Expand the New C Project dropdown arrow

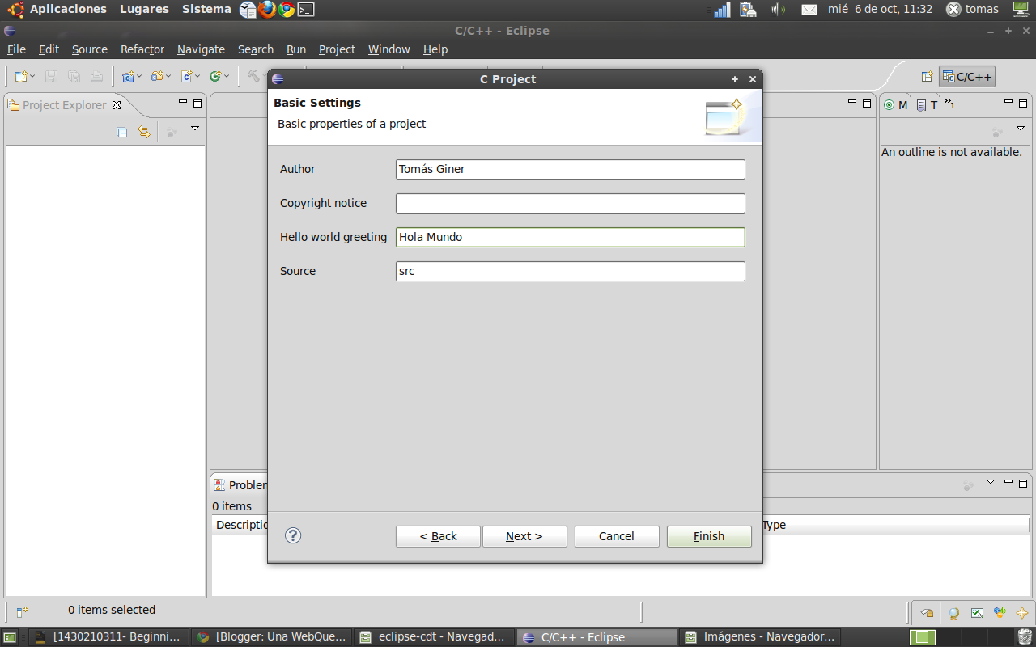coord(140,76)
